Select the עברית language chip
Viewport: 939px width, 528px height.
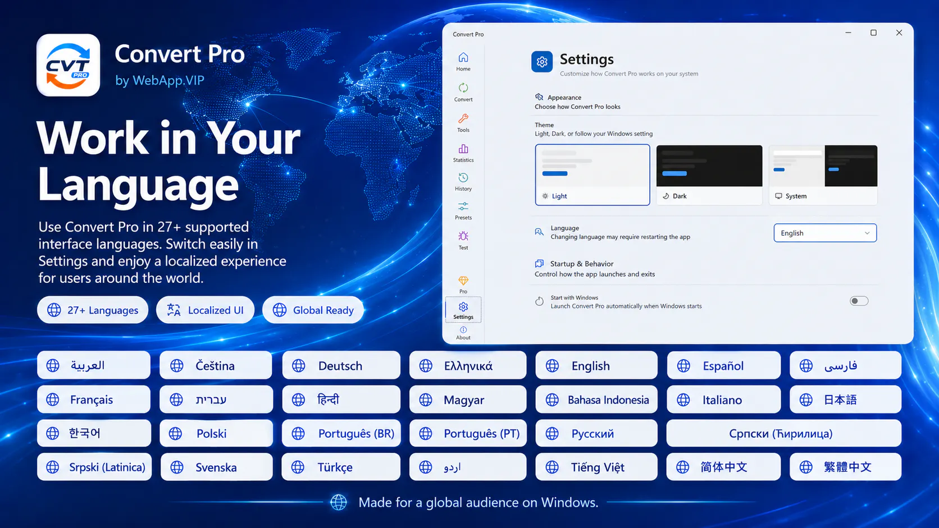(x=216, y=400)
